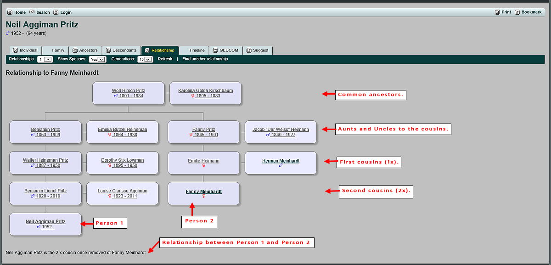Click the Print icon
This screenshot has width=551, height=265.
tap(497, 12)
